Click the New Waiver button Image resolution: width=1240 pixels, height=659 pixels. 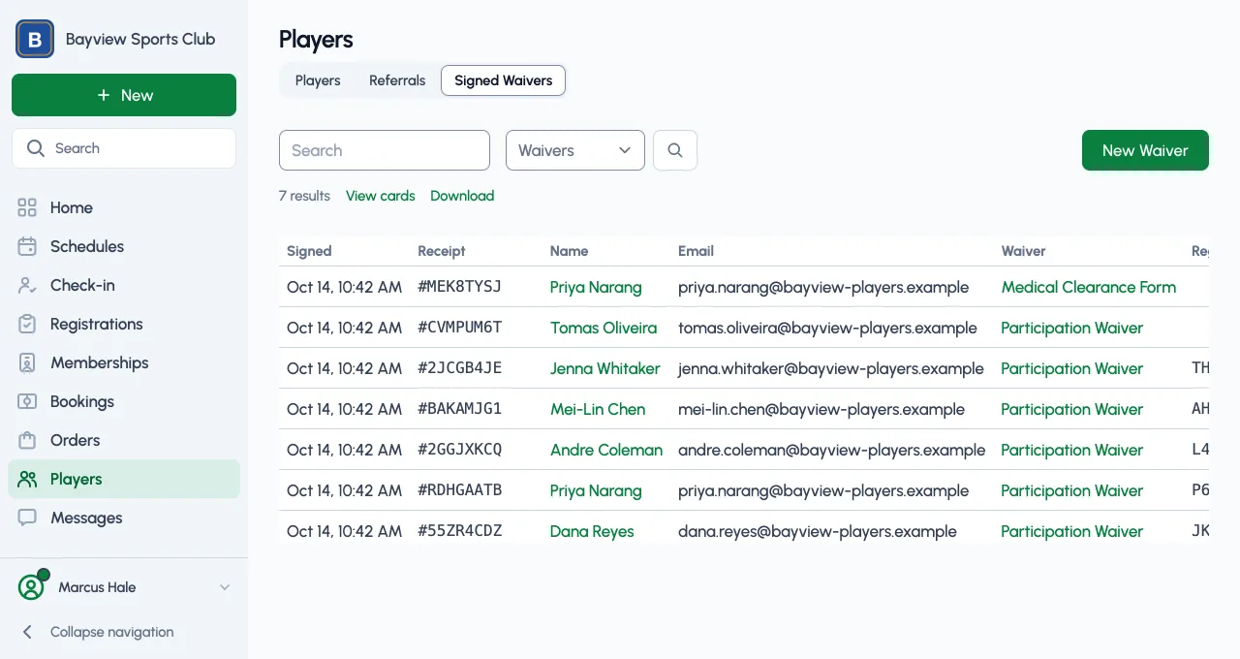pyautogui.click(x=1145, y=150)
